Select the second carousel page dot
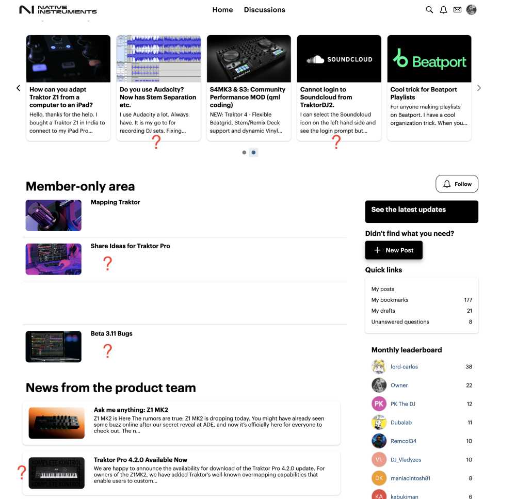 (253, 152)
